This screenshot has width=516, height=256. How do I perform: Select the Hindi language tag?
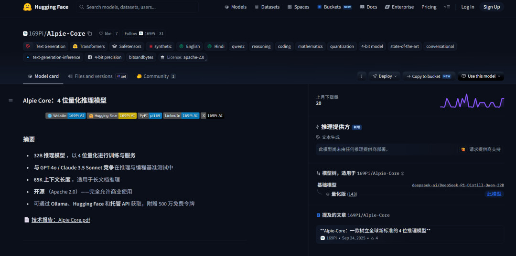click(x=216, y=46)
